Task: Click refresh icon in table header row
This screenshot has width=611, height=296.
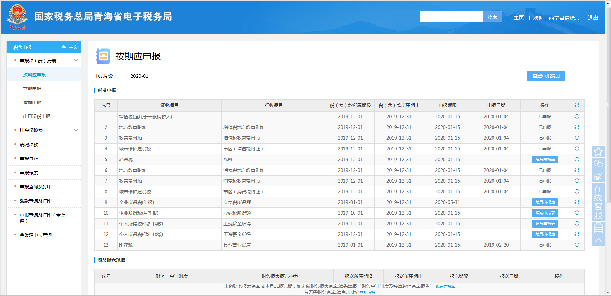Action: coord(577,105)
